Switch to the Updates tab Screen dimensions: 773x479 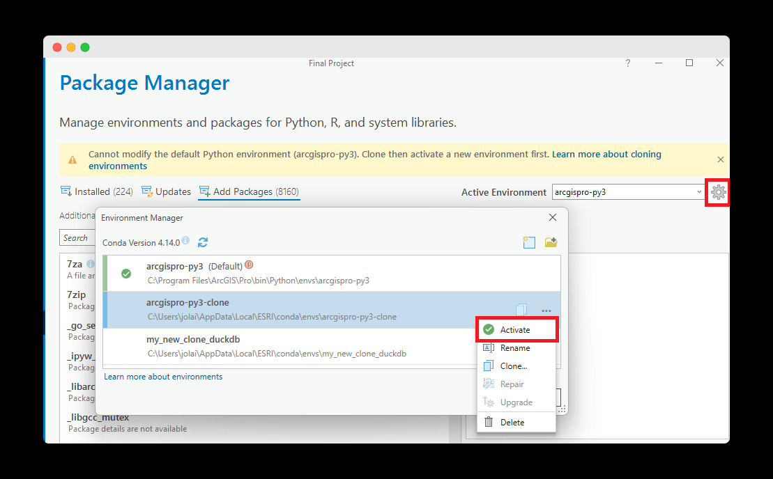coord(167,192)
